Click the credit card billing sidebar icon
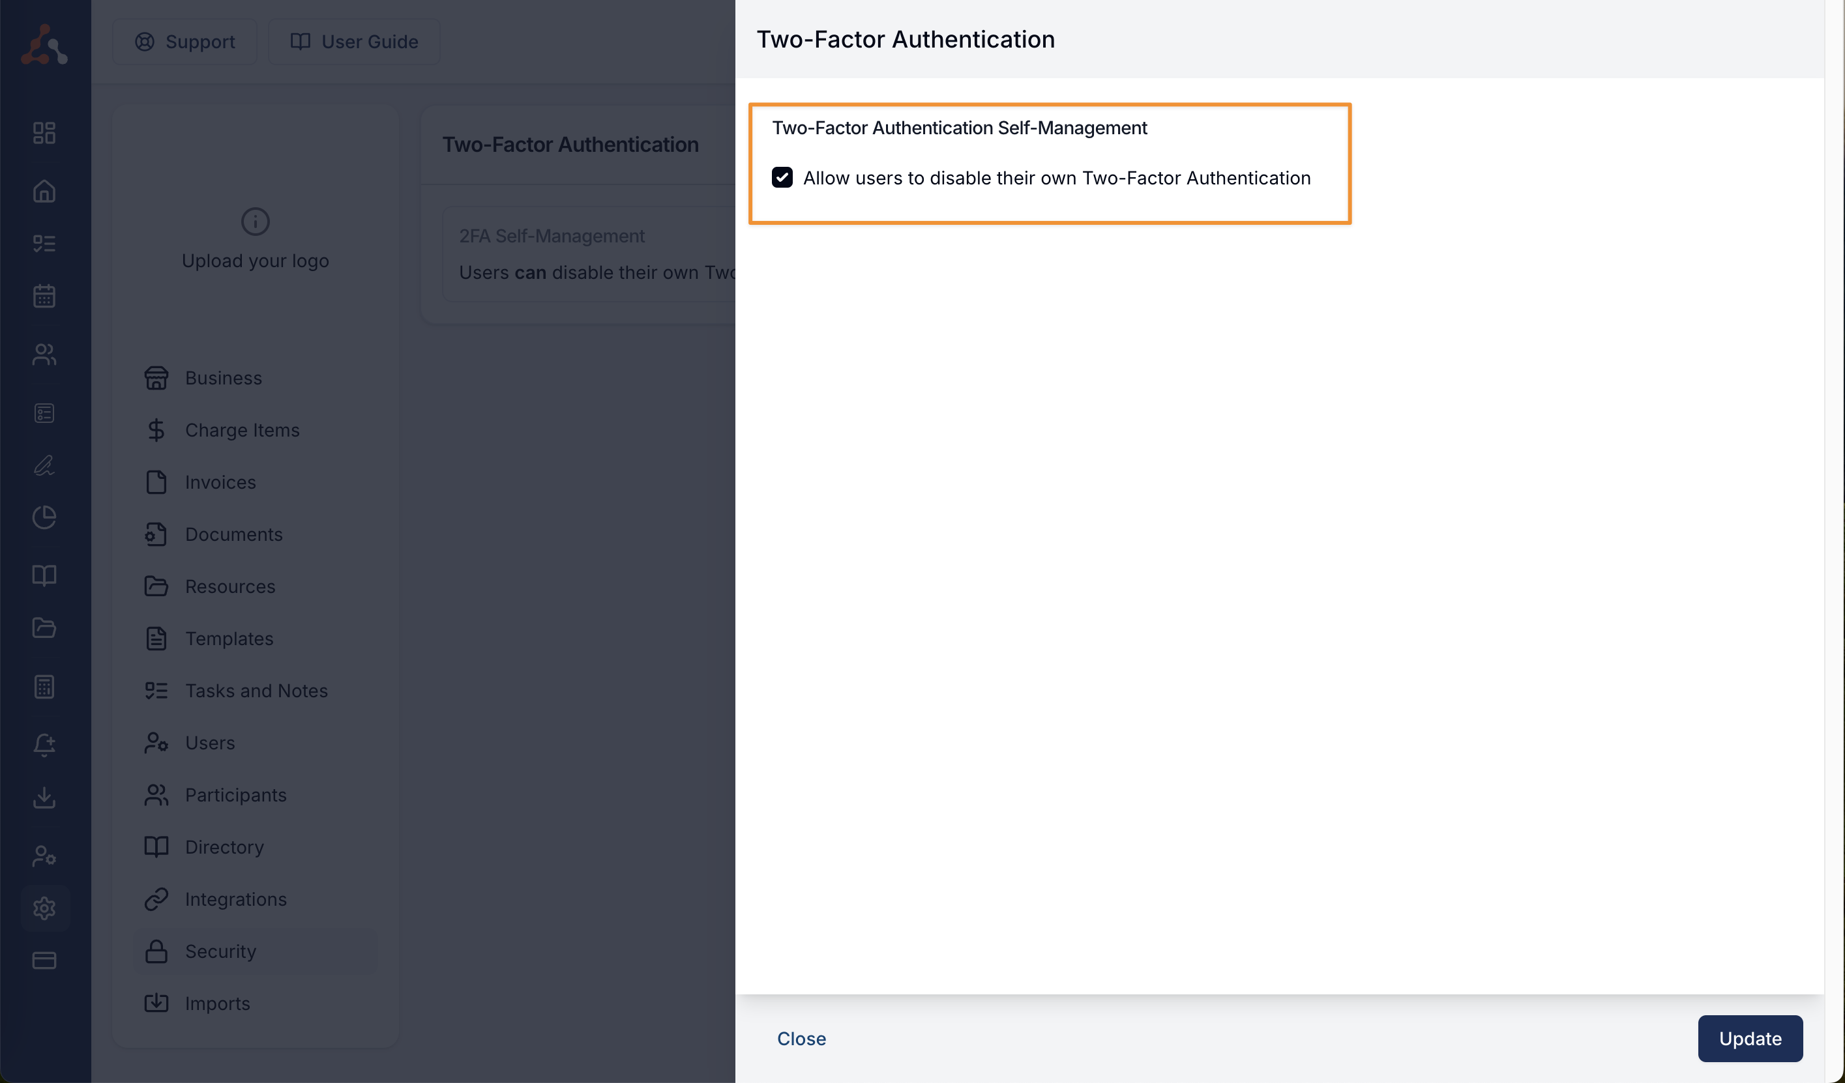 coord(44,959)
